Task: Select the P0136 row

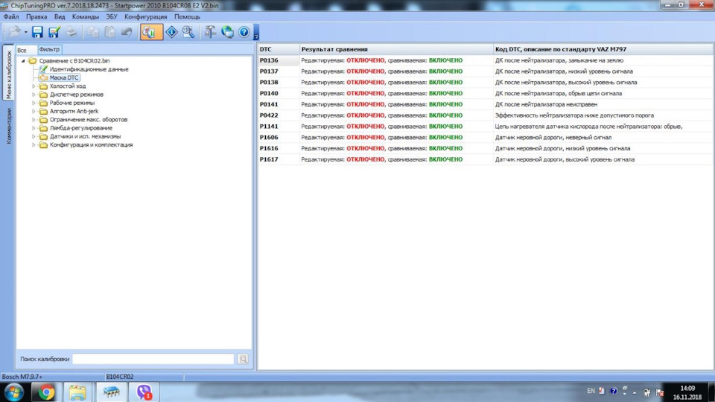Action: (x=486, y=60)
